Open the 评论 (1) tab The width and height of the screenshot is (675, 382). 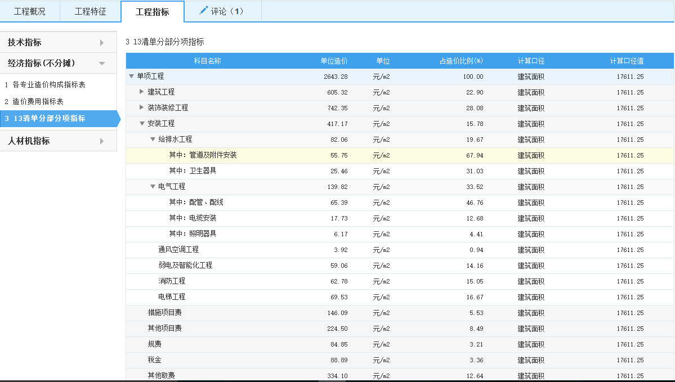tap(222, 11)
